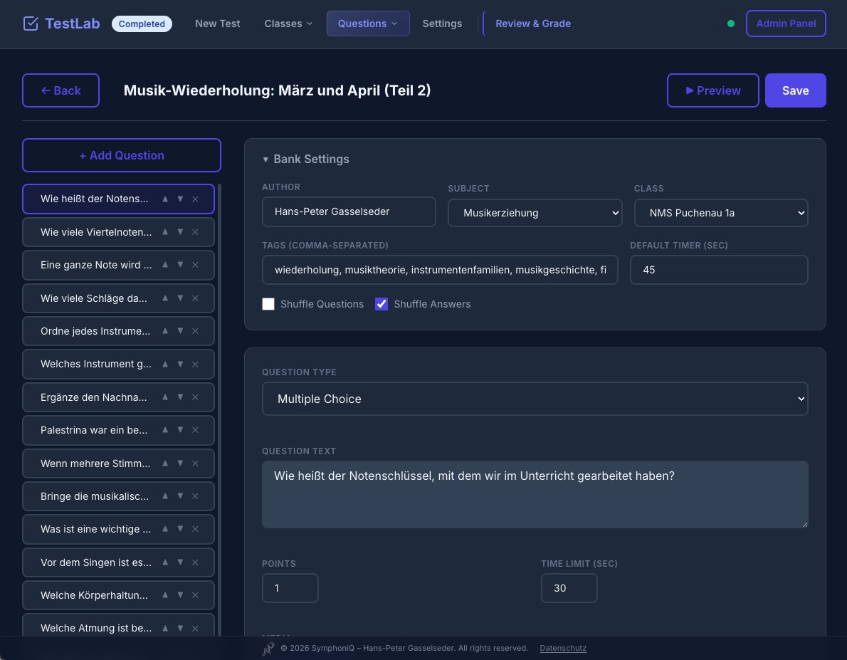Open the Questions menu dropdown

tap(368, 23)
